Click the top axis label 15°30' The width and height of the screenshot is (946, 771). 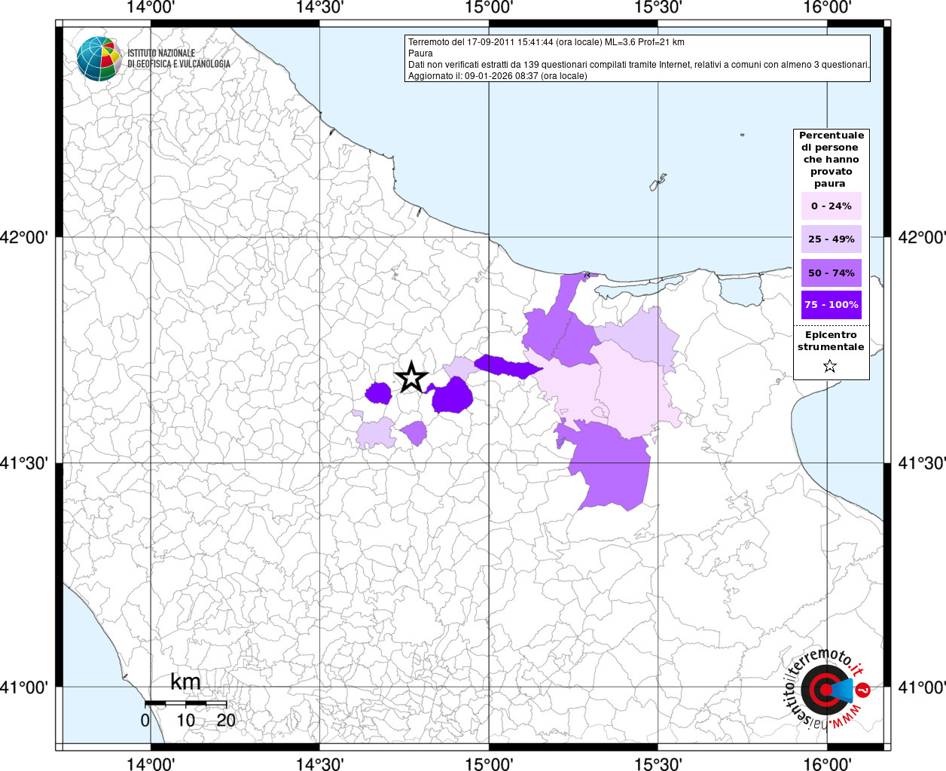(658, 8)
